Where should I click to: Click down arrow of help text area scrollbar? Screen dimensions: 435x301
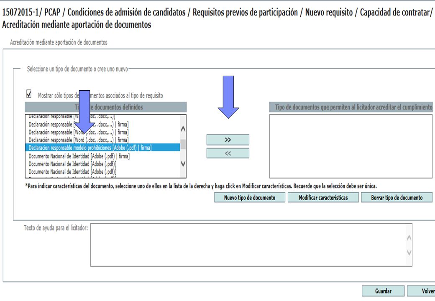point(409,253)
